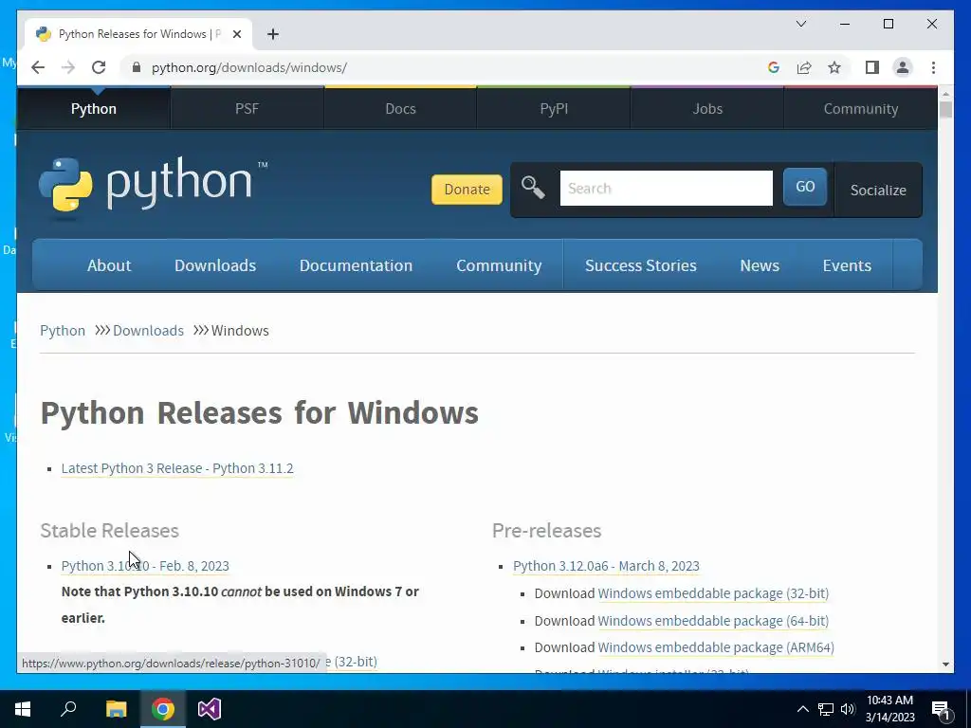Open the About menu
The image size is (971, 728).
click(109, 265)
